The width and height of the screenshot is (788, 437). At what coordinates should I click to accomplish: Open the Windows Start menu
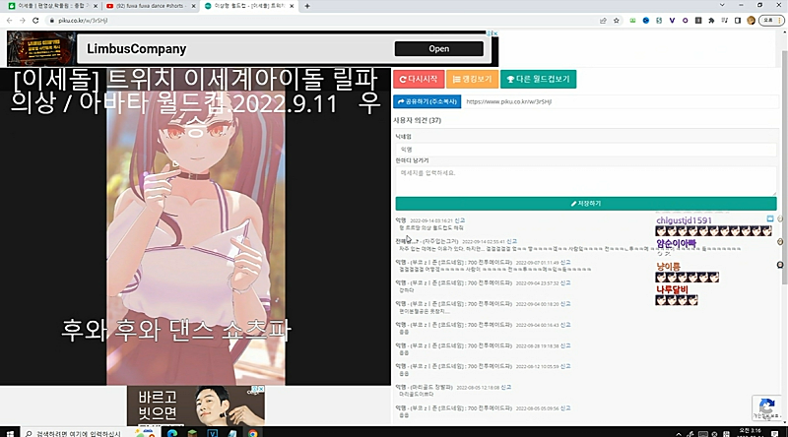[10, 433]
